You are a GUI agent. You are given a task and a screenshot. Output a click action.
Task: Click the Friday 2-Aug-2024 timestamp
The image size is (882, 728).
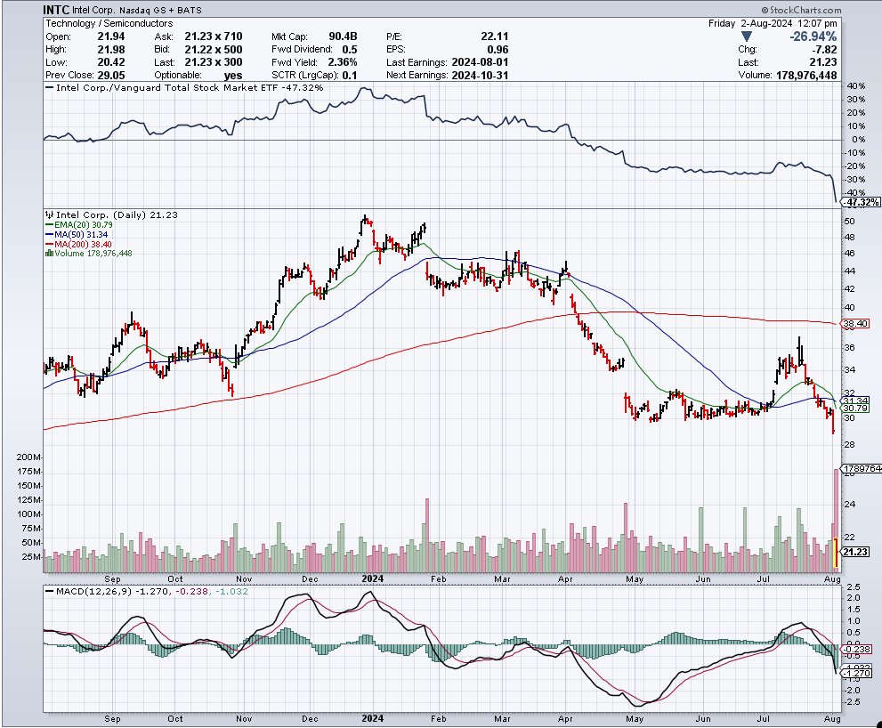(x=773, y=24)
